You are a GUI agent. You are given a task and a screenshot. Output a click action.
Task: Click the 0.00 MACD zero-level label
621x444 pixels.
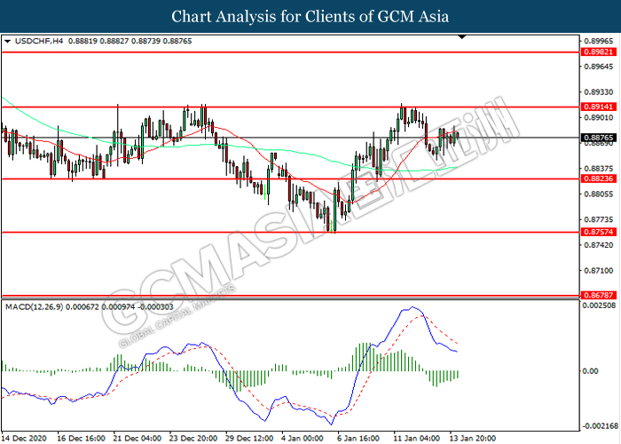pos(589,370)
